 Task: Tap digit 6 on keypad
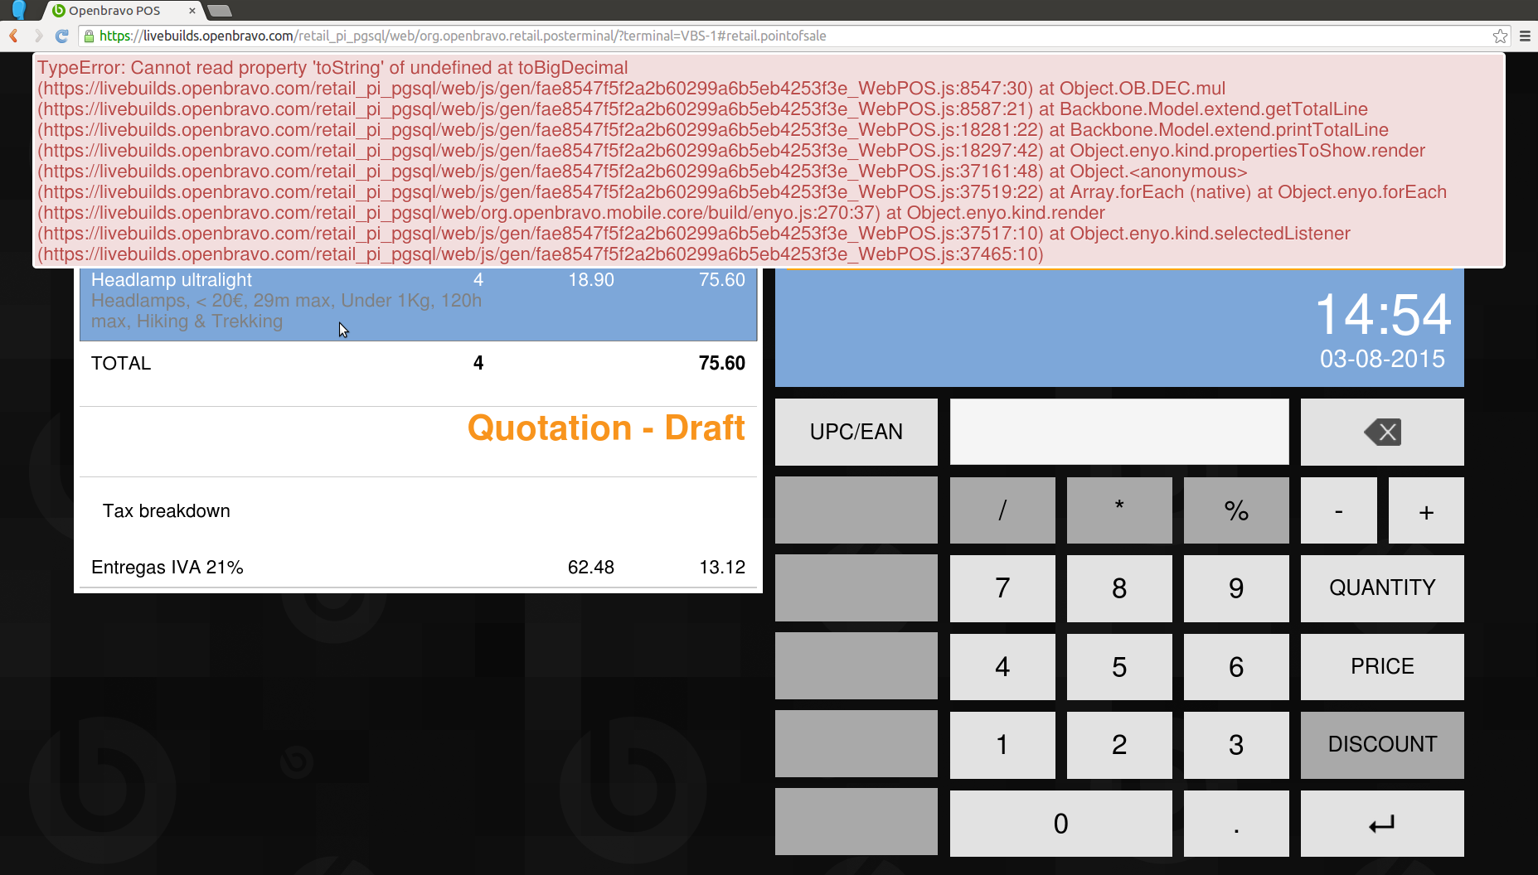[x=1236, y=667]
